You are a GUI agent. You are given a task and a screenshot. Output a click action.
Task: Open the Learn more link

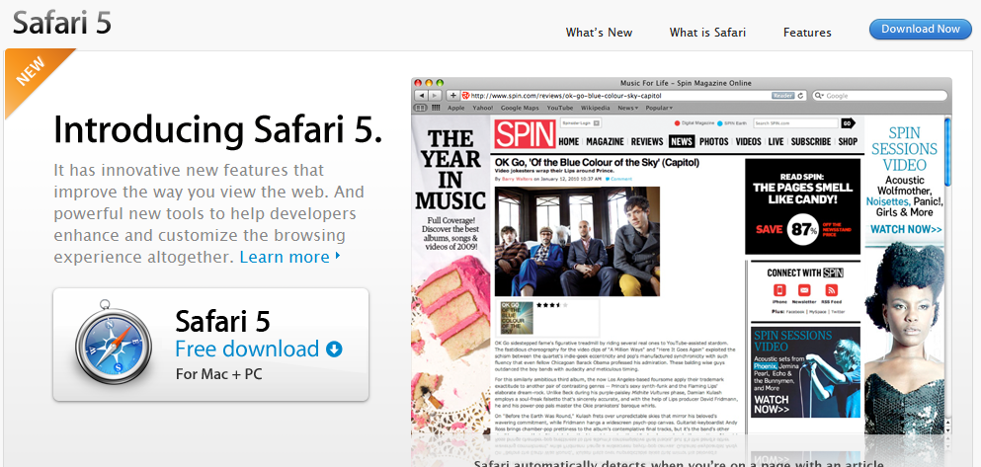click(x=289, y=257)
